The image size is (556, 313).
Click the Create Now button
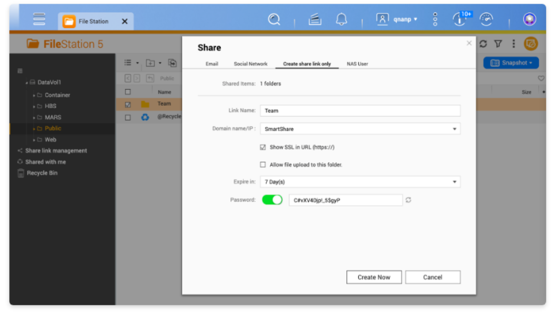pos(374,277)
